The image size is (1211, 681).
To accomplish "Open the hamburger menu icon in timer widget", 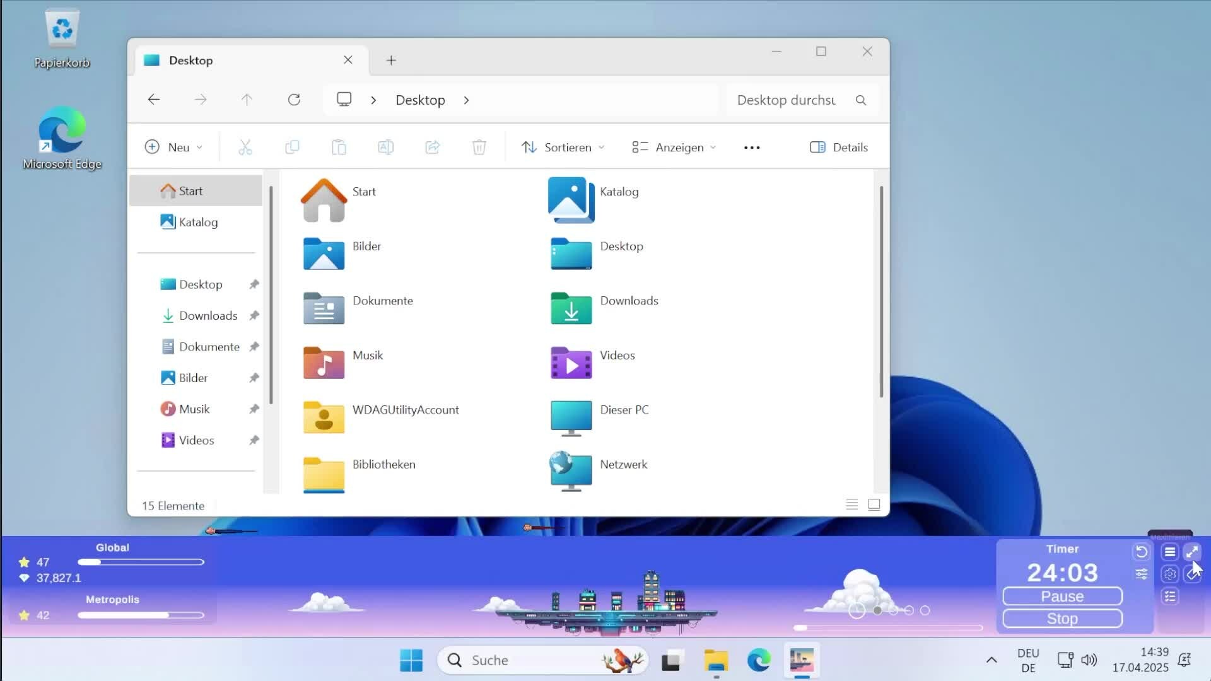I will click(x=1169, y=552).
